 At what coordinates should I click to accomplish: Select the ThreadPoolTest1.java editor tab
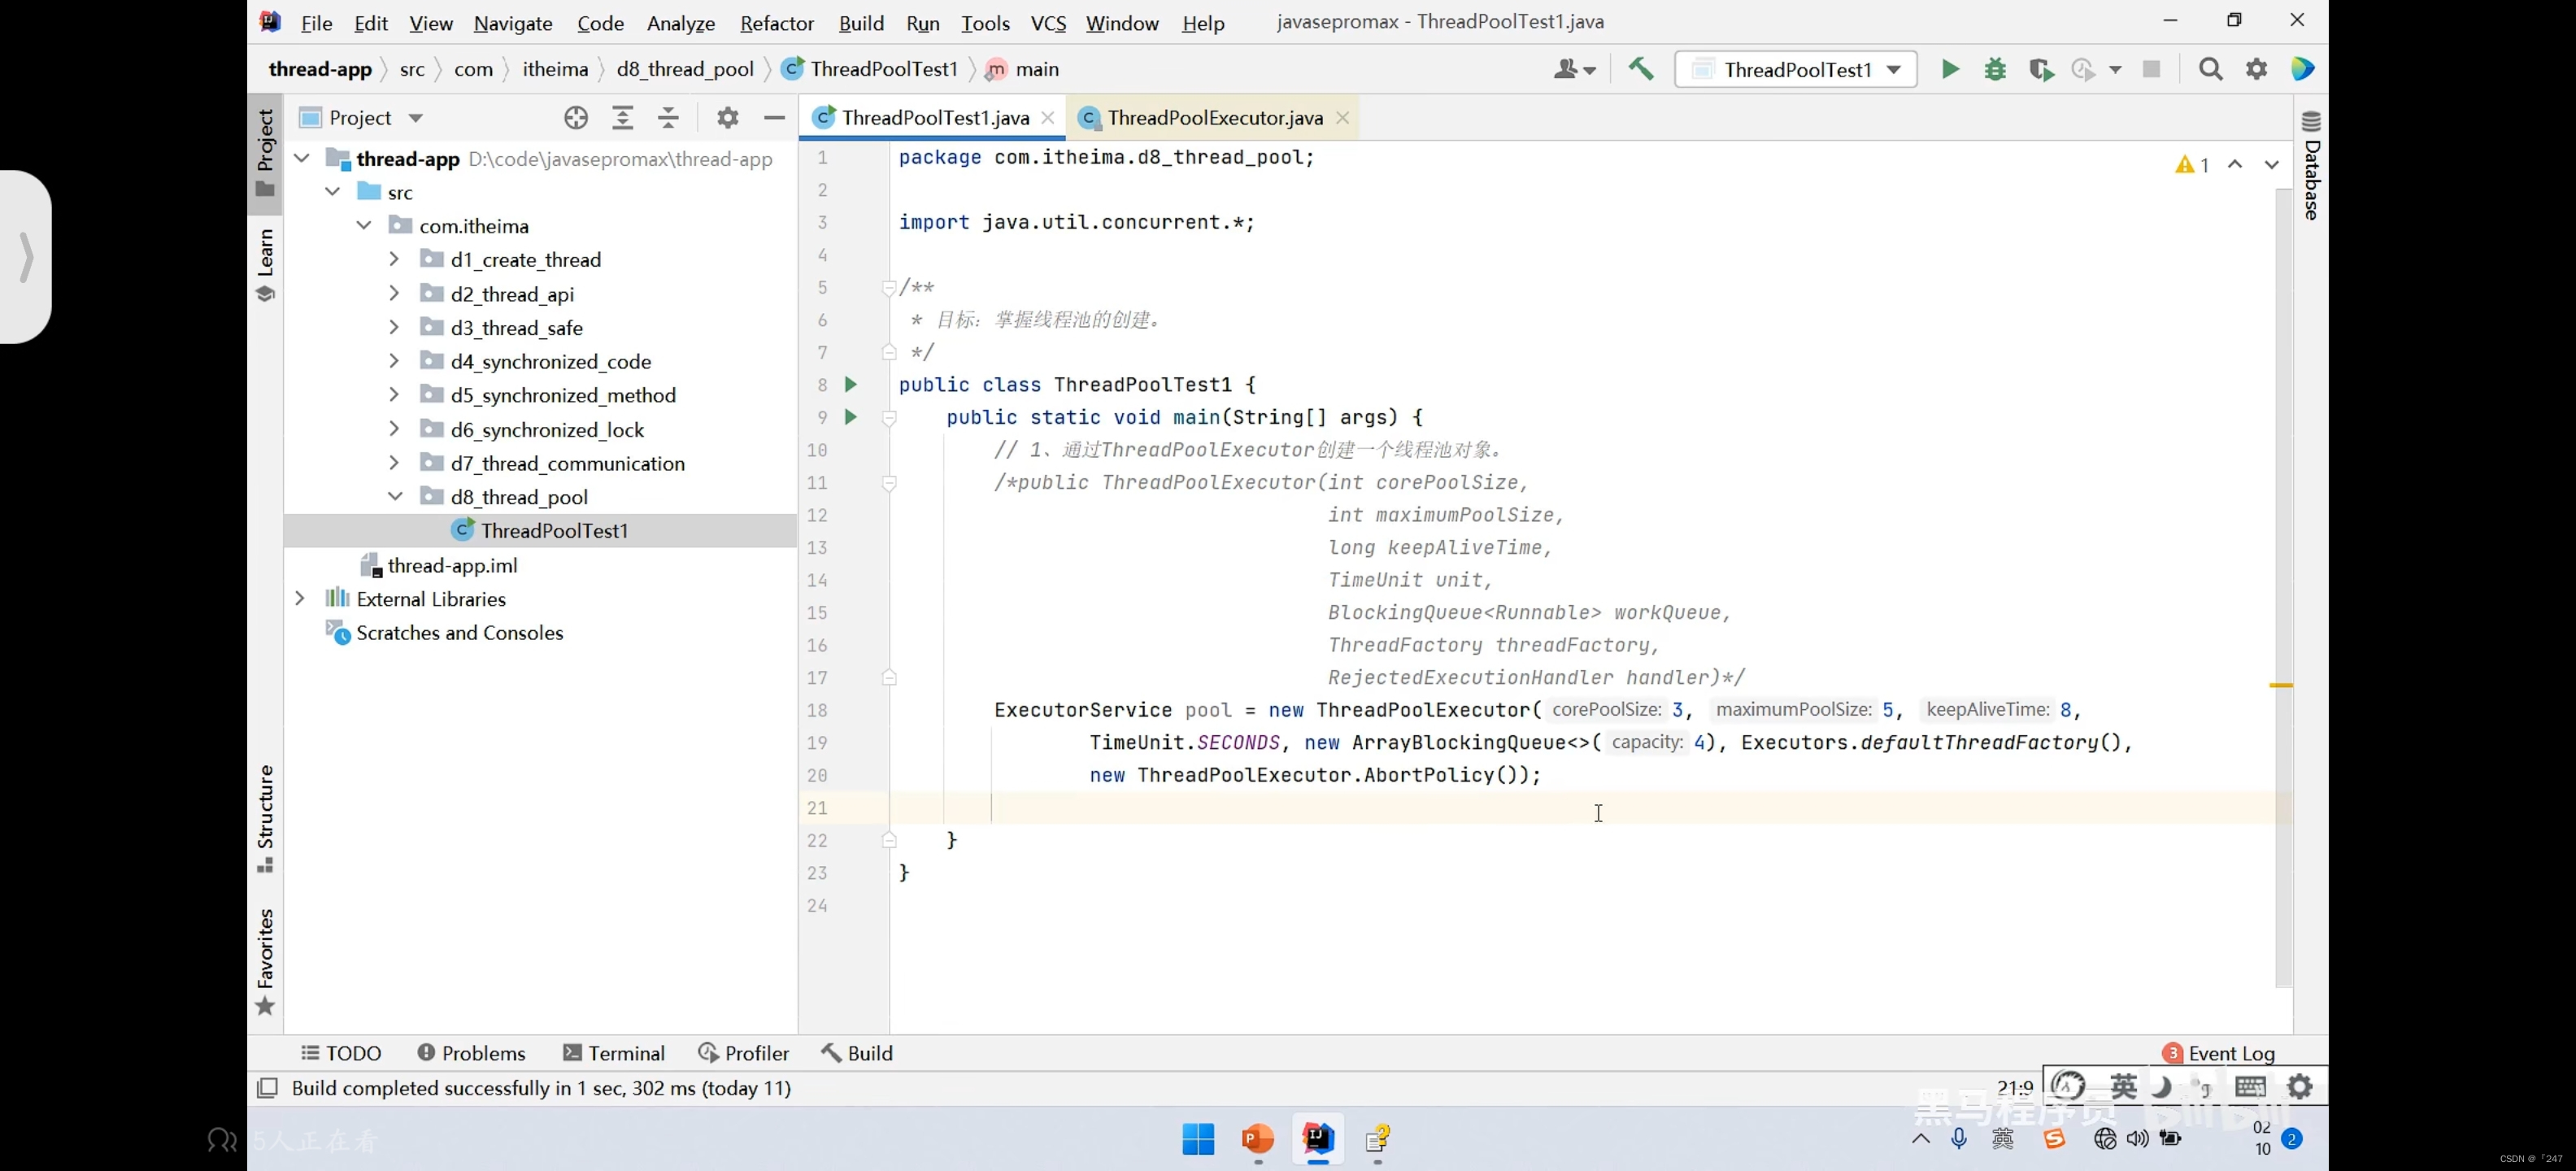[x=935, y=118]
